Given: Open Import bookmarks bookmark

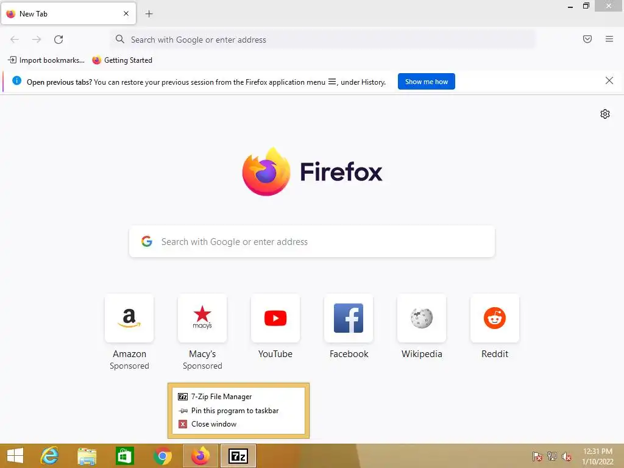Looking at the screenshot, I should click(x=46, y=60).
